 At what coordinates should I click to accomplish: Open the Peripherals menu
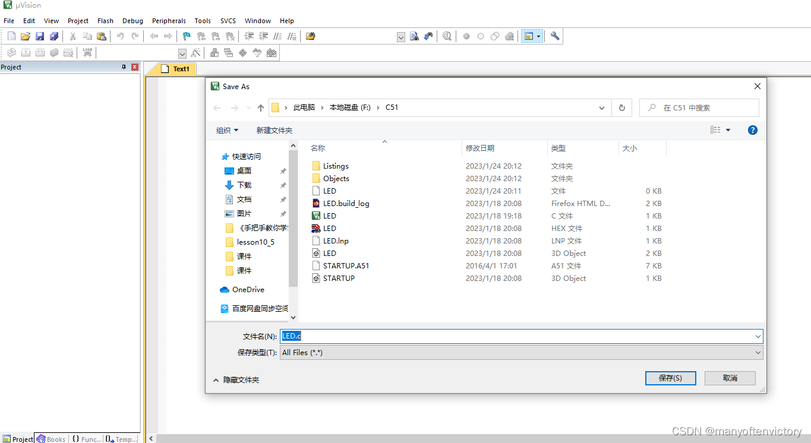(x=169, y=21)
